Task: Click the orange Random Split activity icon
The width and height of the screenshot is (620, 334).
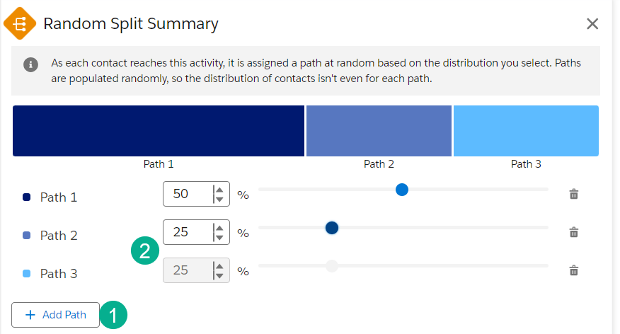Action: click(19, 23)
